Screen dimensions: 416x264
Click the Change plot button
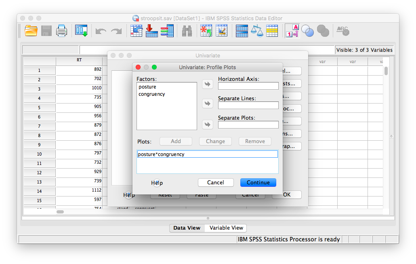pos(215,141)
